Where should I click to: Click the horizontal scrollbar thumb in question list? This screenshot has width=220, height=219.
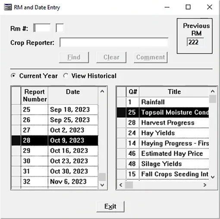coord(129,185)
